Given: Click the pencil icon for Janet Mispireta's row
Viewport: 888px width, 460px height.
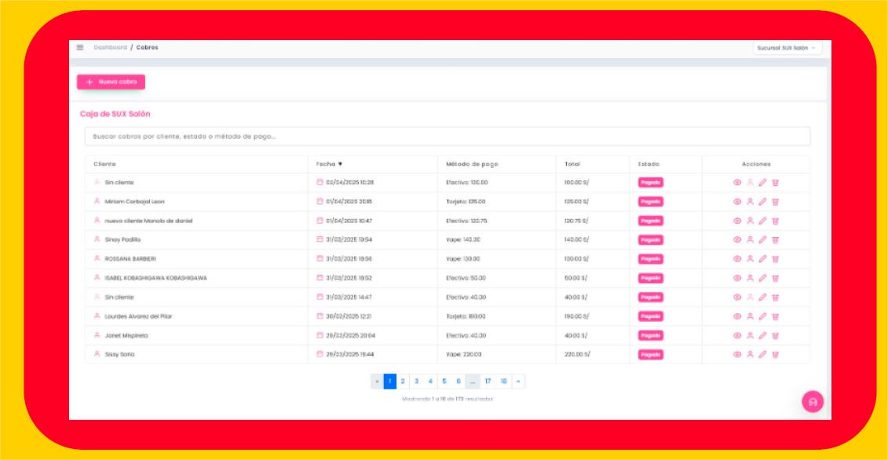Looking at the screenshot, I should tap(762, 335).
